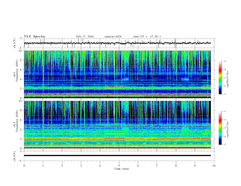Click time axis tick label '8'

pos(176,166)
